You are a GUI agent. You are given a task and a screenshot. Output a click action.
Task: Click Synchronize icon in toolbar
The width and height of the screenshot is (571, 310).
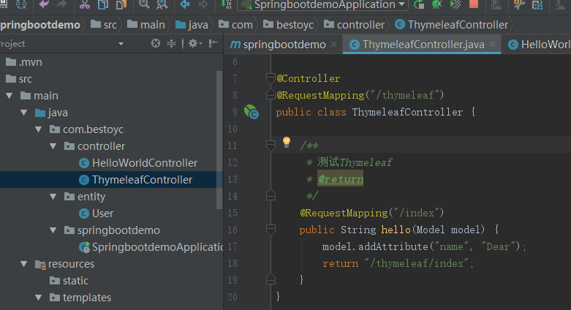[20, 4]
